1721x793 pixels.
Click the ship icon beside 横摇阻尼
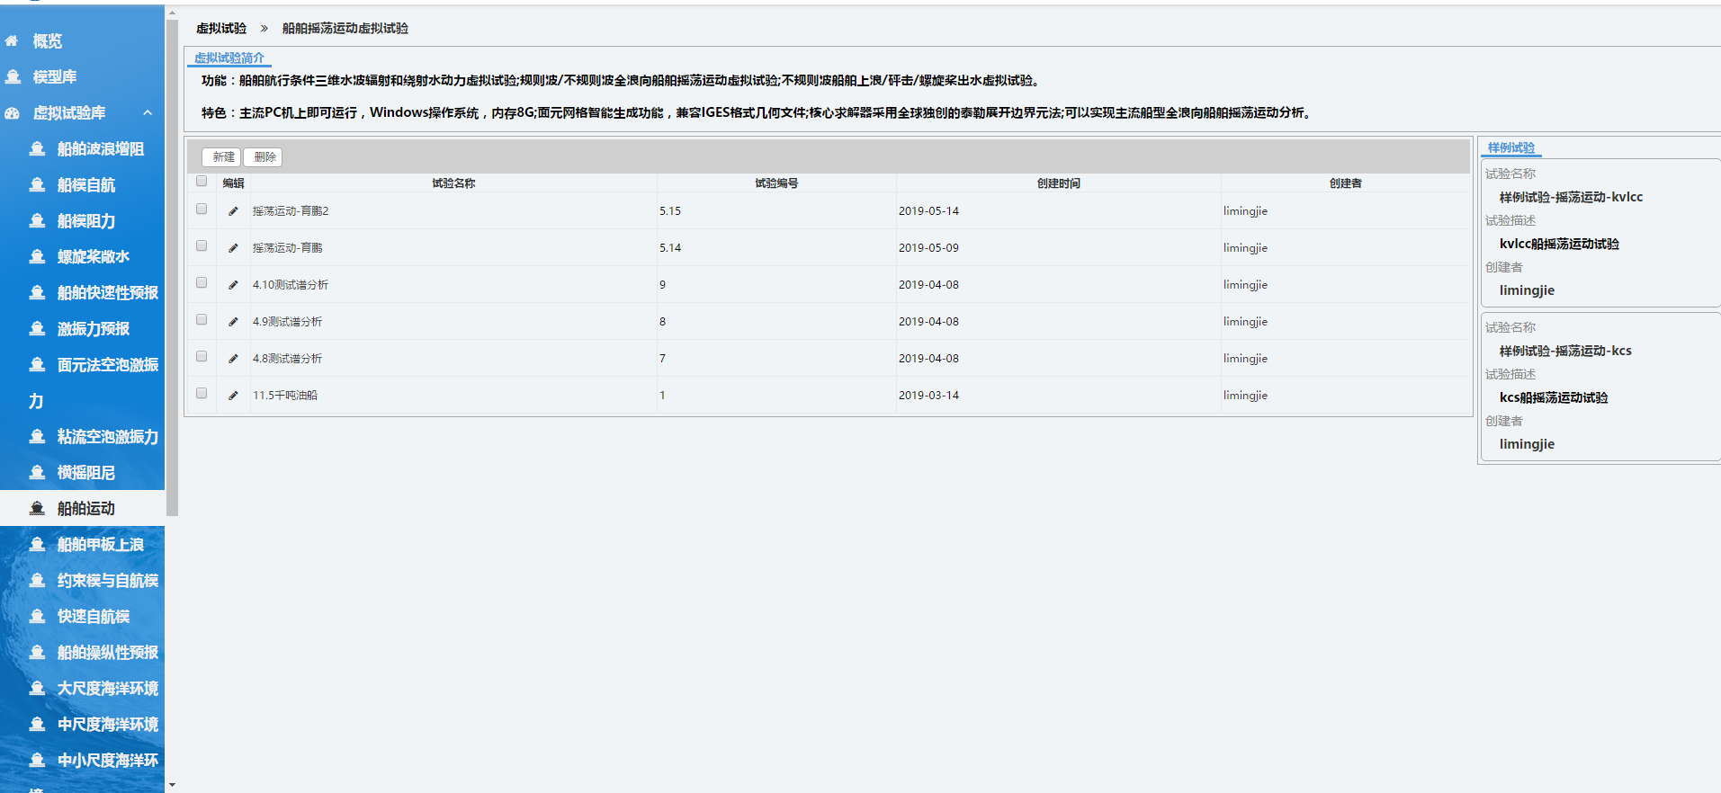coord(37,473)
